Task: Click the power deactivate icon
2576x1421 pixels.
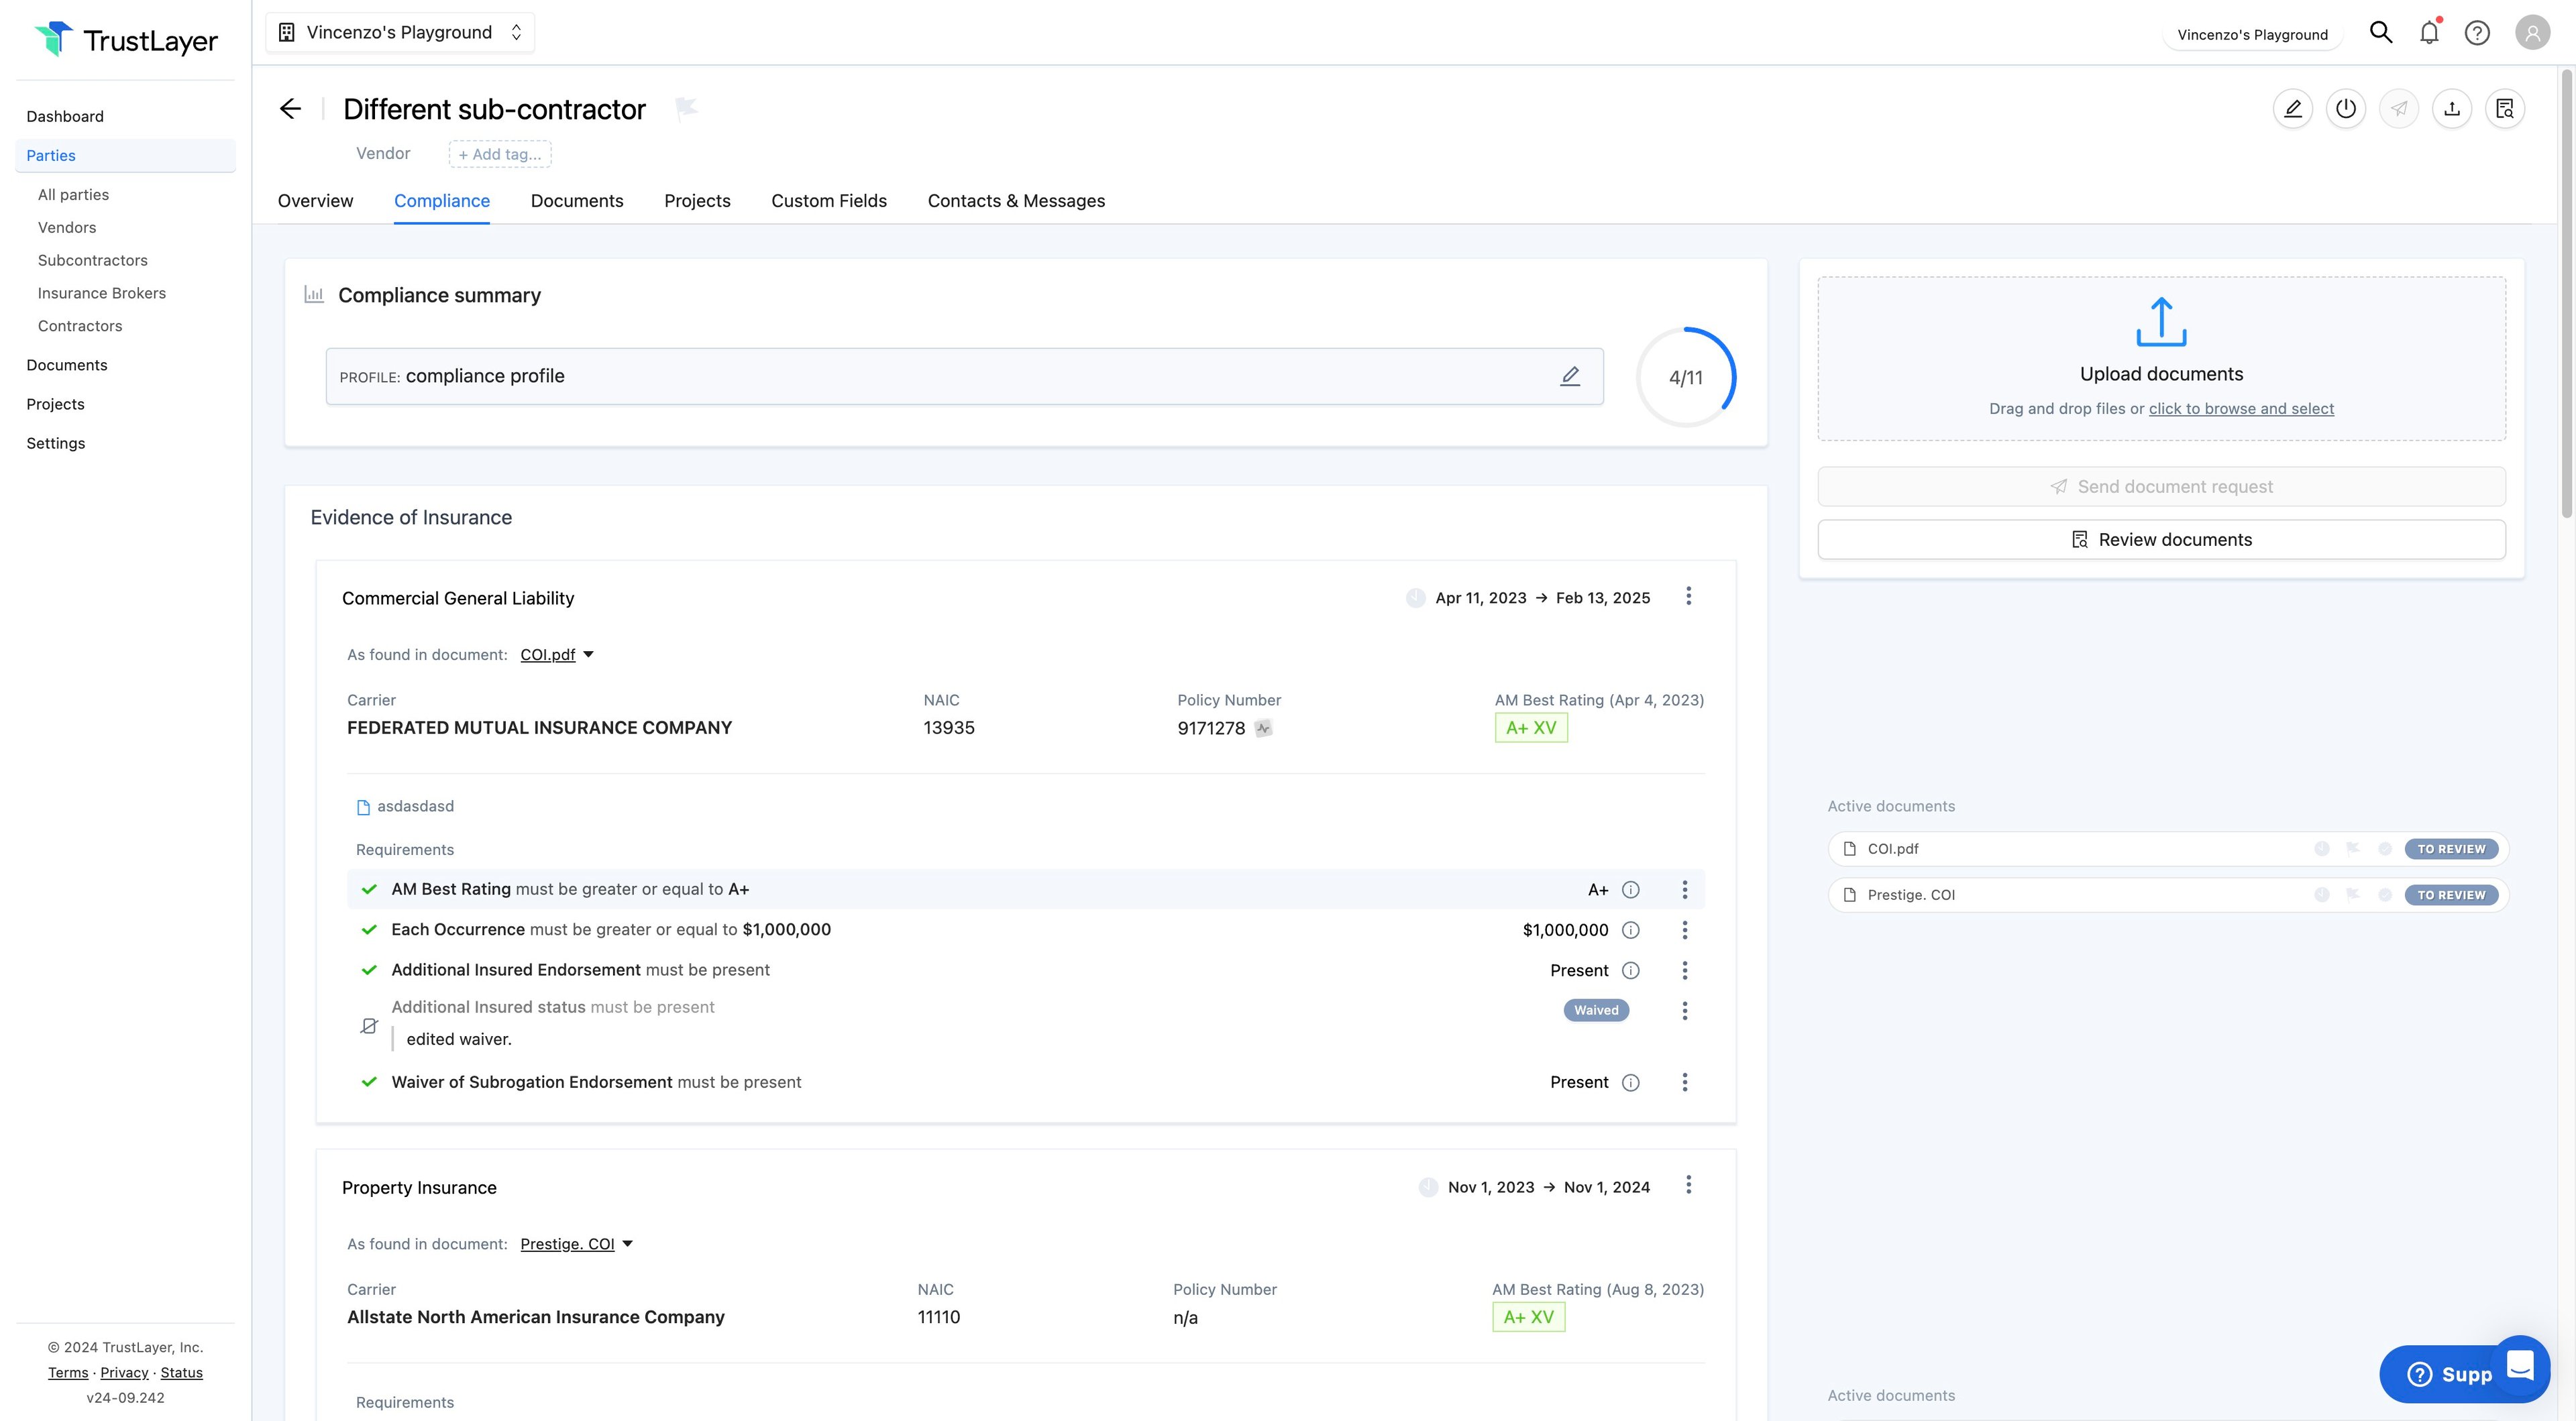Action: click(2345, 109)
